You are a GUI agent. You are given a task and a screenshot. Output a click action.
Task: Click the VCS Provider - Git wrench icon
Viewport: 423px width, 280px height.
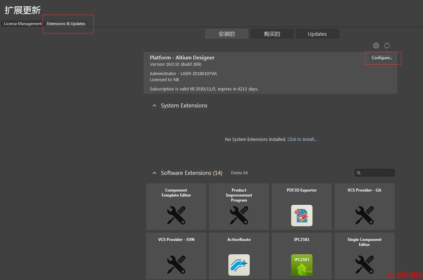(365, 215)
